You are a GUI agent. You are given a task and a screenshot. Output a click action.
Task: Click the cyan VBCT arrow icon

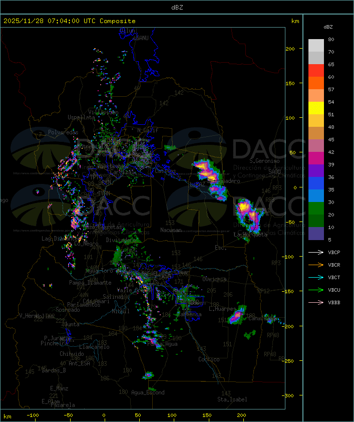[x=316, y=277]
